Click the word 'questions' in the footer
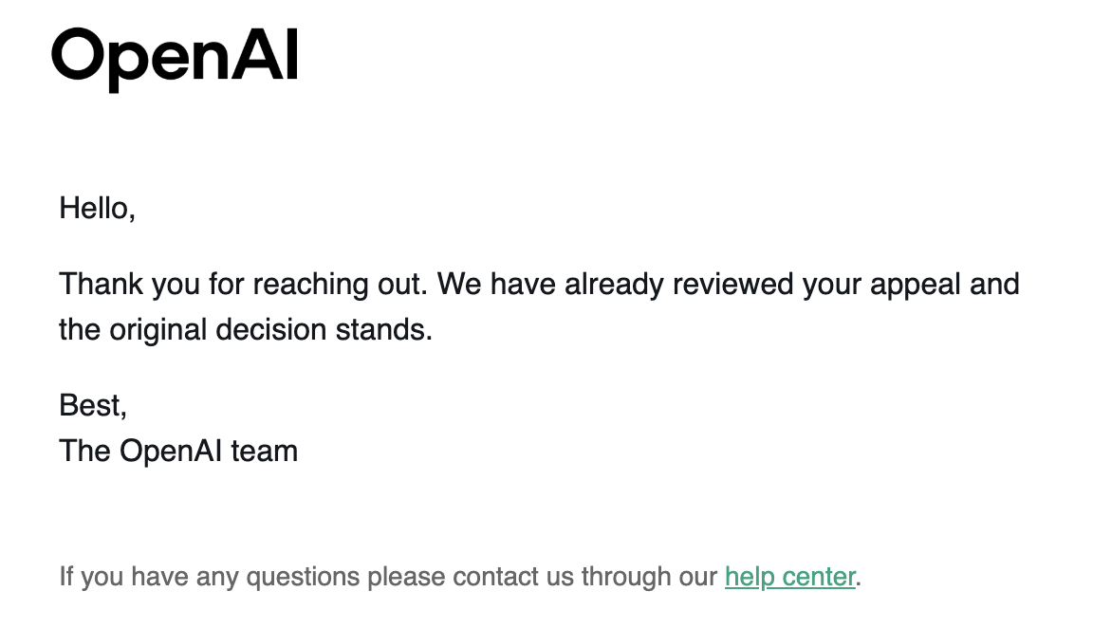The width and height of the screenshot is (1093, 628). tap(304, 578)
